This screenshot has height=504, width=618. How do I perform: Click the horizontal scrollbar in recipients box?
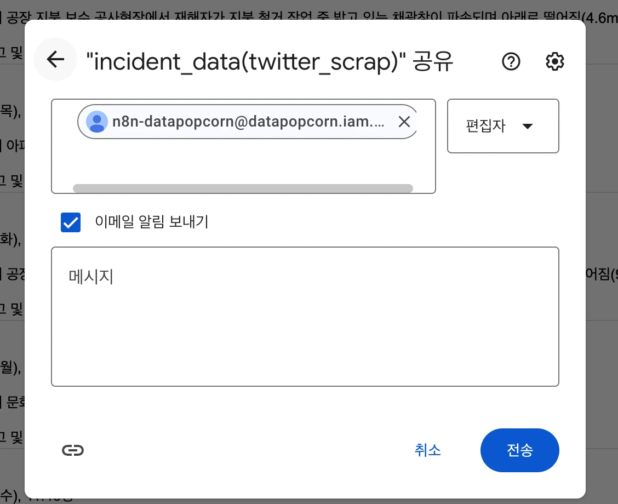click(243, 188)
